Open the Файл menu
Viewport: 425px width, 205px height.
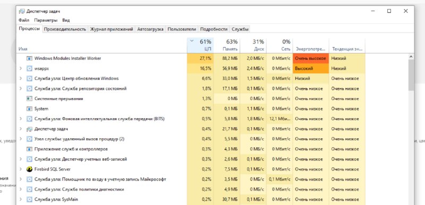(x=24, y=20)
